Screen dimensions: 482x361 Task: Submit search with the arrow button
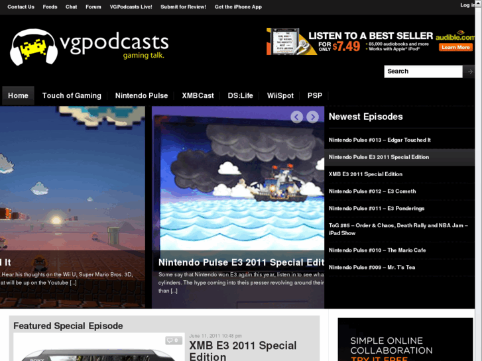click(469, 72)
